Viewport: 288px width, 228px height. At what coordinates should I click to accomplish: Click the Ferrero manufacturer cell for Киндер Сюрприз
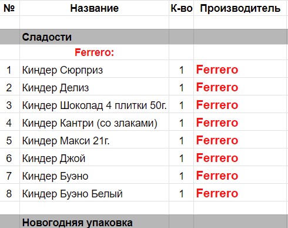tap(241, 69)
